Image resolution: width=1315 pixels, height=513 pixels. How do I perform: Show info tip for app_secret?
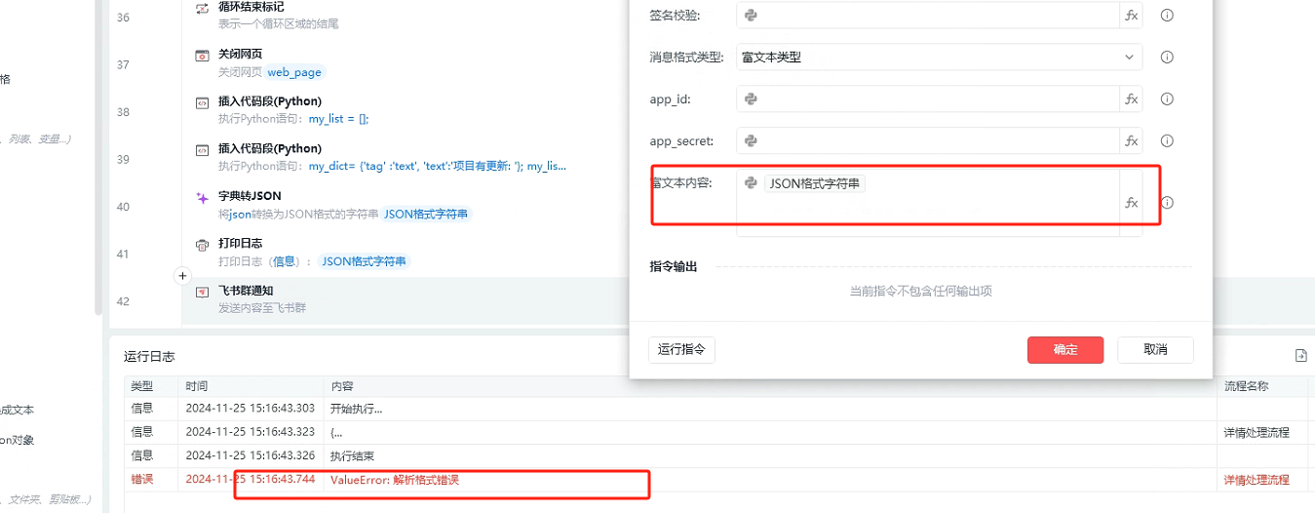tap(1167, 141)
